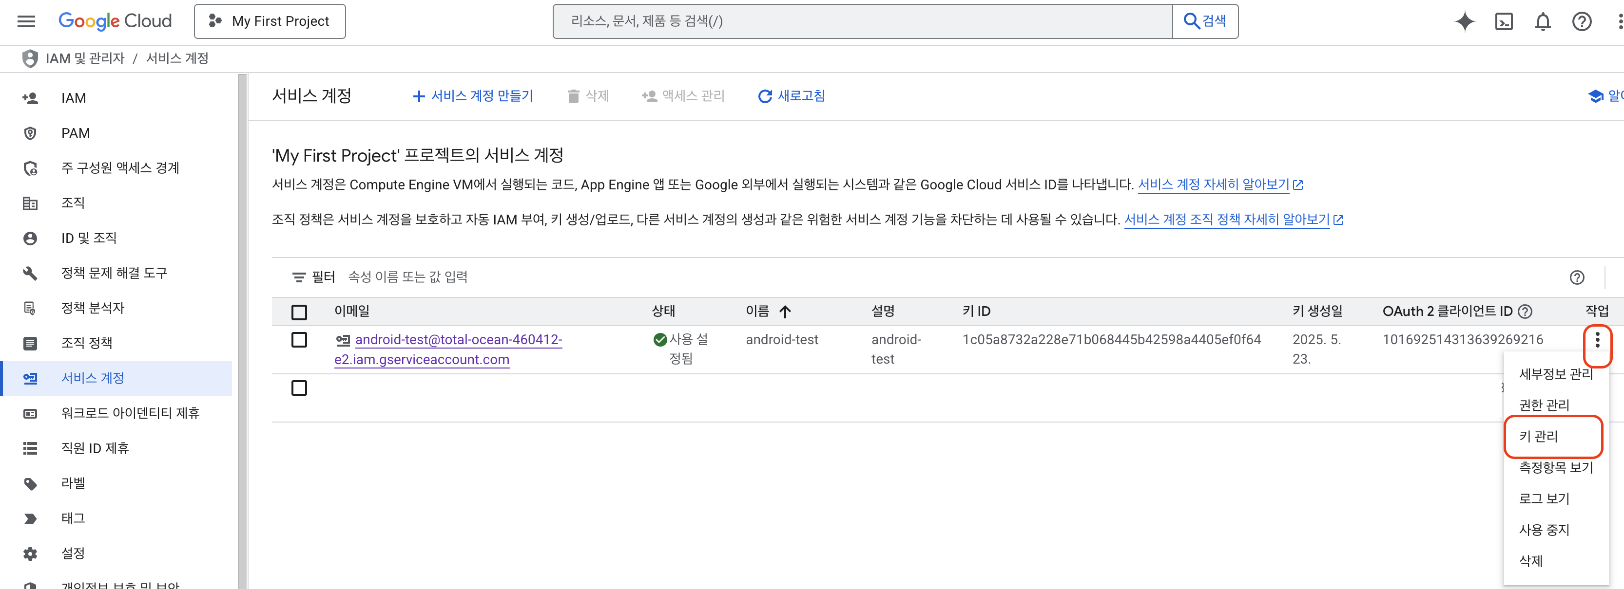Click the 사용 설정됨 status cell
The height and width of the screenshot is (589, 1624).
(681, 350)
